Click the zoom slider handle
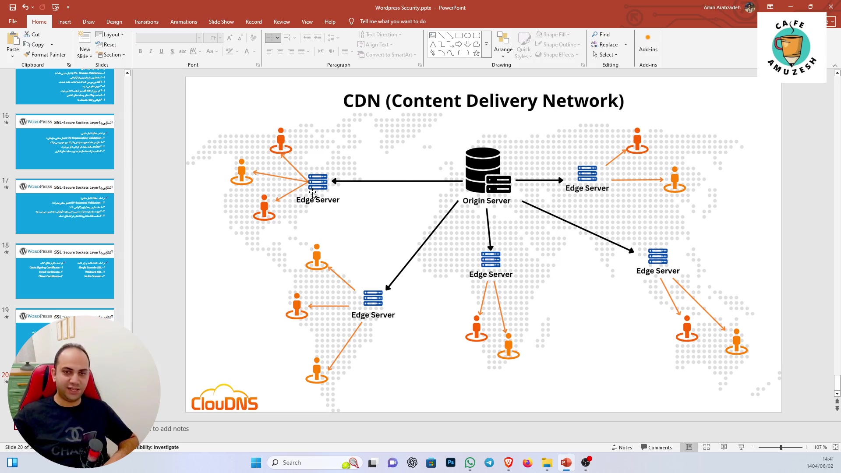The height and width of the screenshot is (473, 841). 781,447
